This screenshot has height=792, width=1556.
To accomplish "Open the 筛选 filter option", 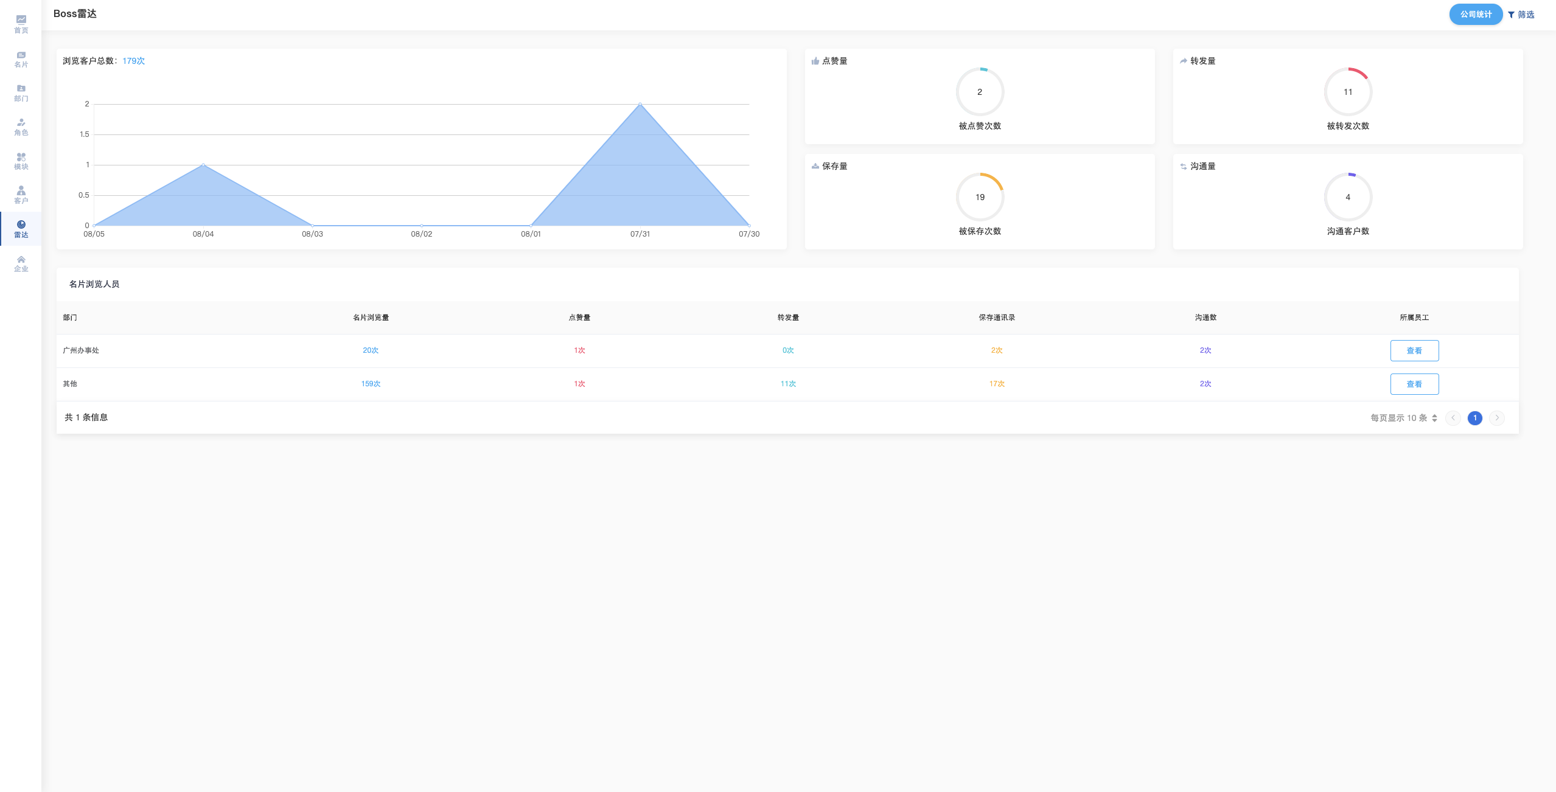I will tap(1521, 14).
